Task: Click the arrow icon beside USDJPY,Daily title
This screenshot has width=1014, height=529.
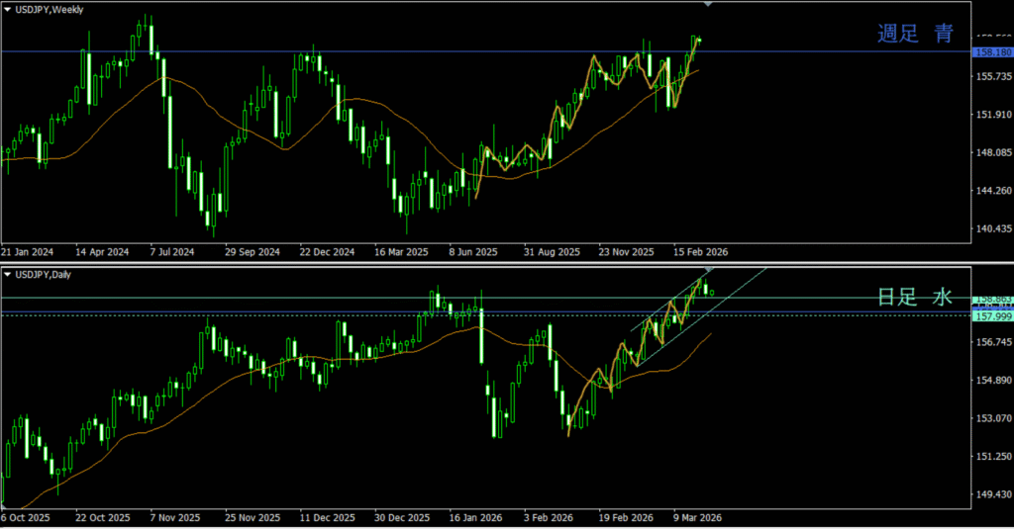Action: [x=8, y=274]
